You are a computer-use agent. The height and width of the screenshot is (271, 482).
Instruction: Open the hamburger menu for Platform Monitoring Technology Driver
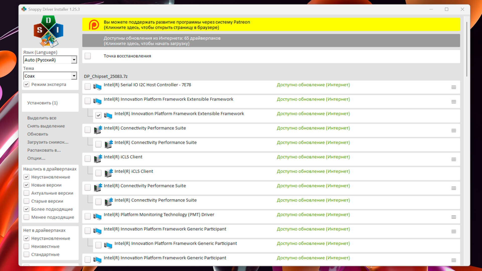click(x=453, y=217)
